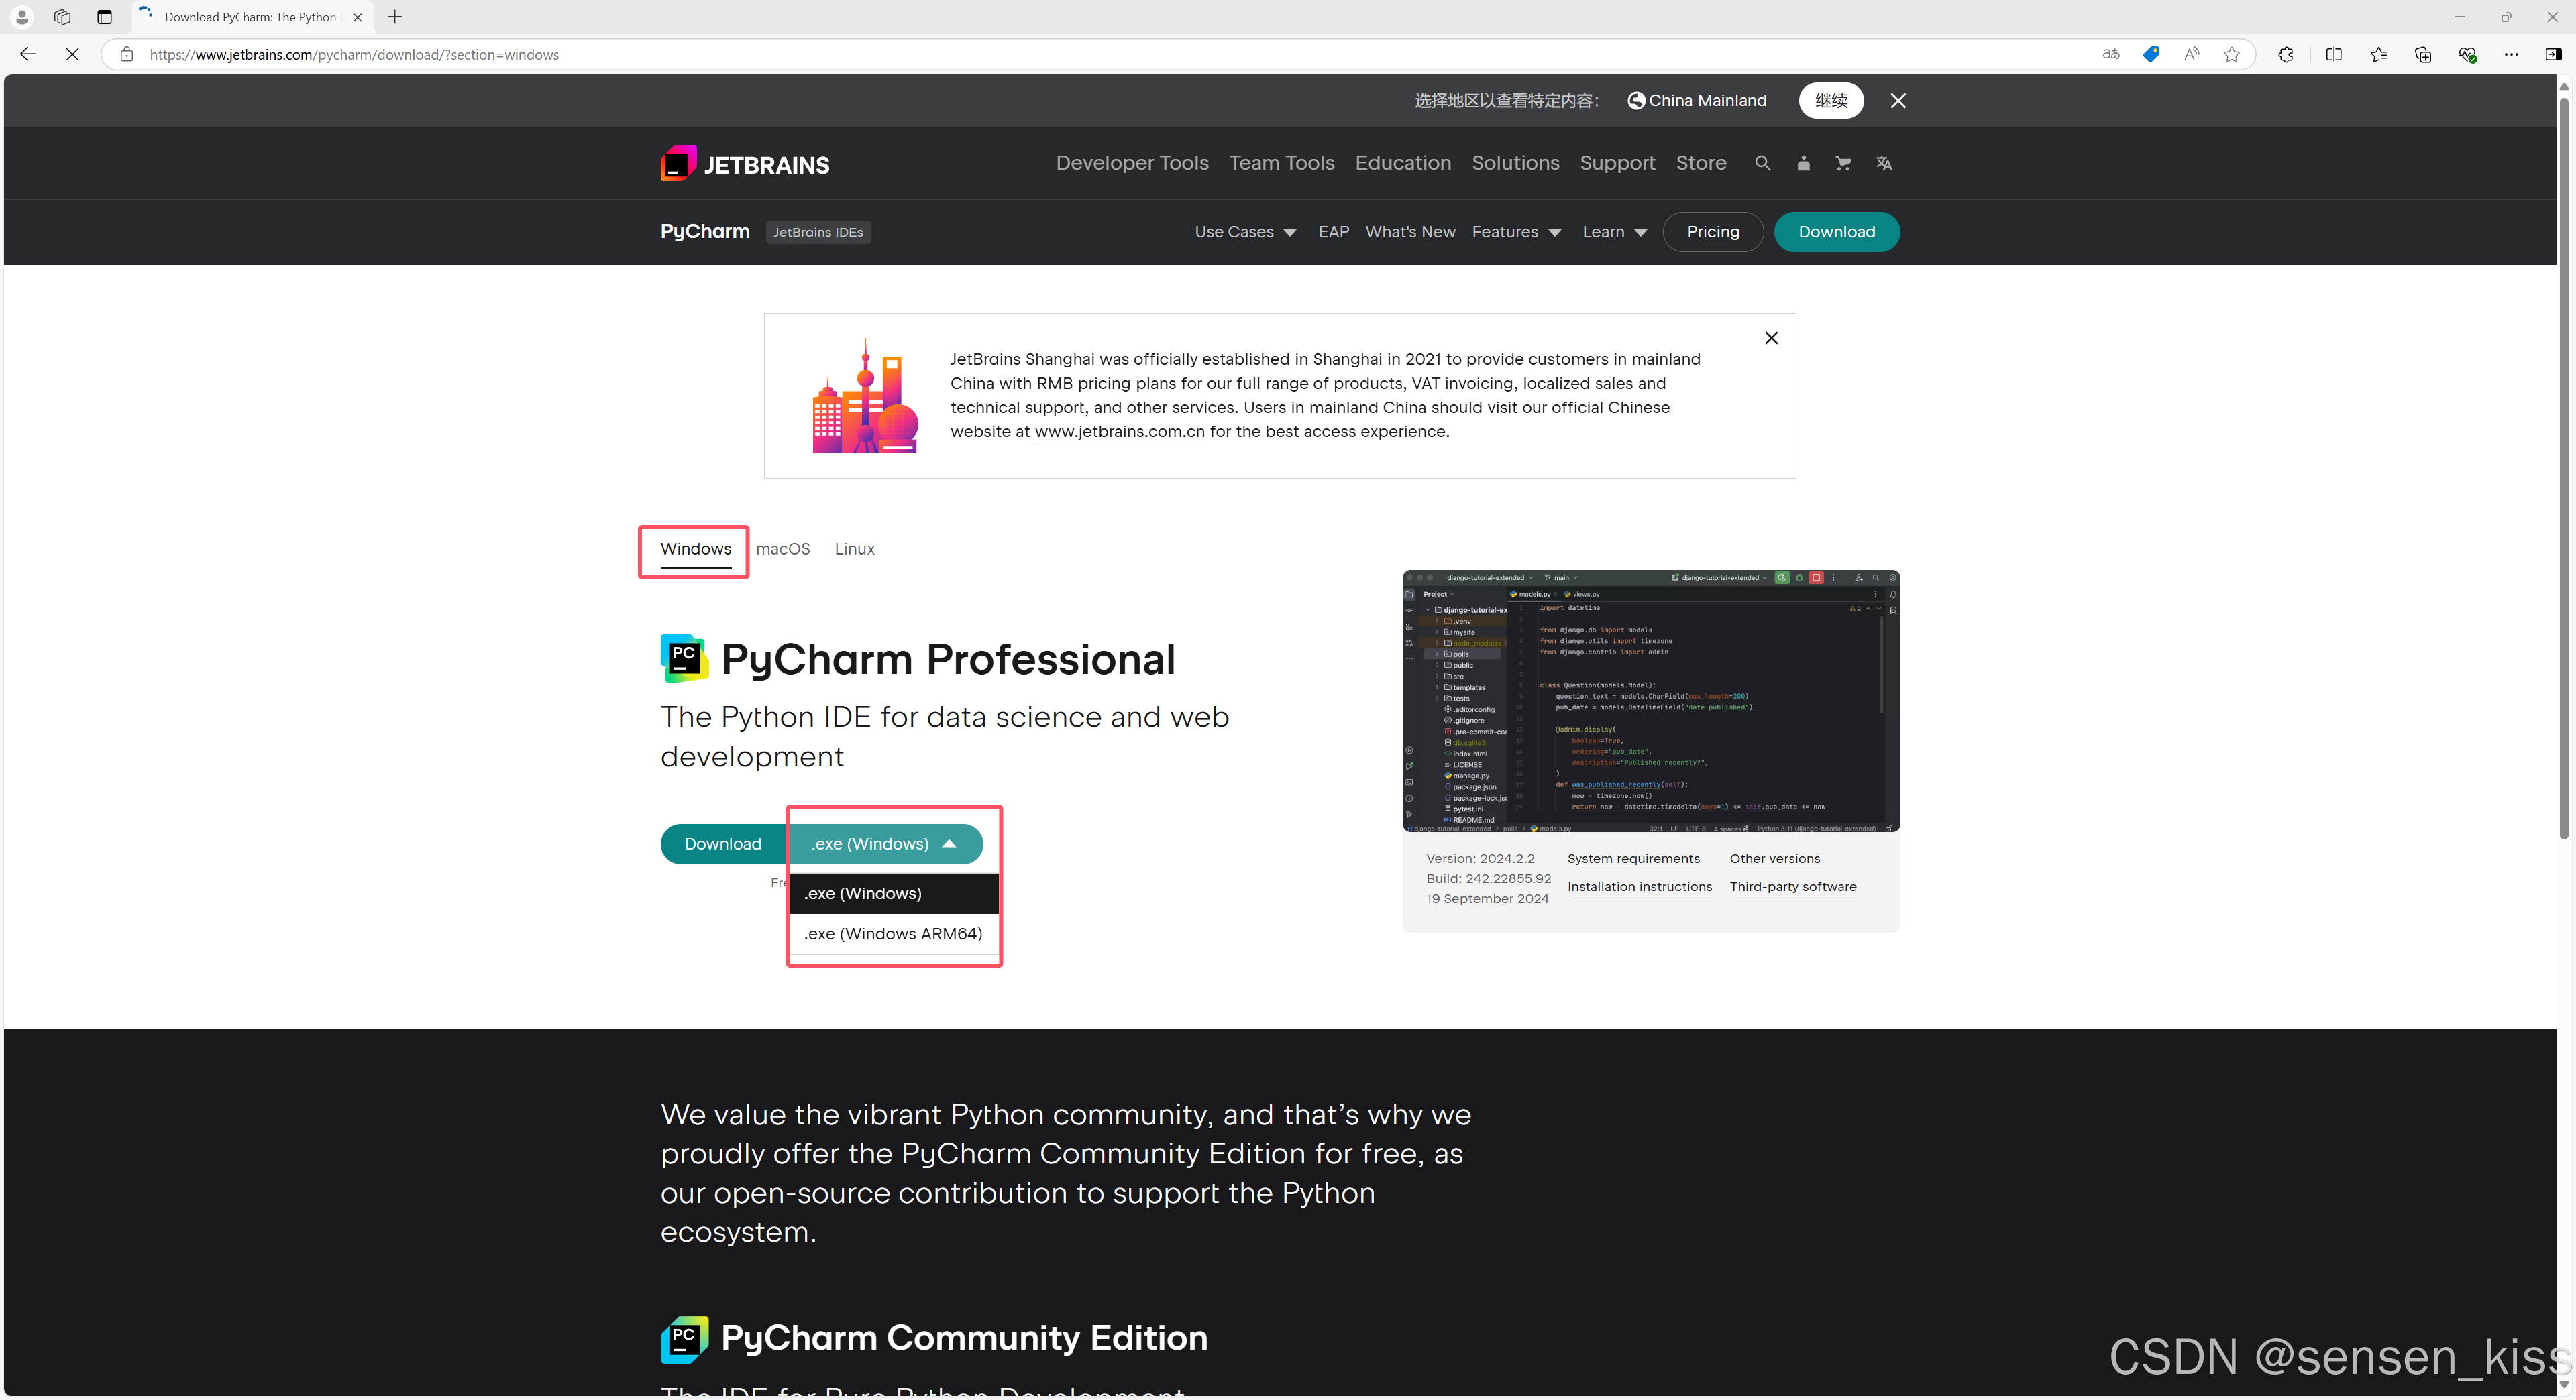Viewport: 2576px width, 1400px height.
Task: Click the JetBrains IDEs tag
Action: [818, 232]
